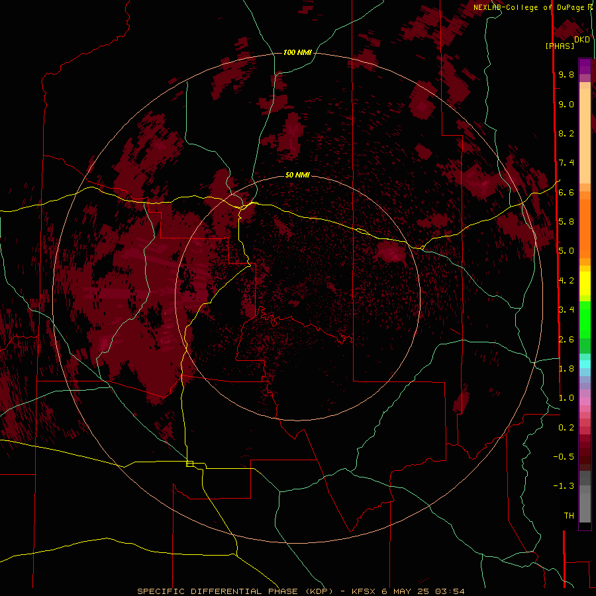Pick the pink segment of the color bar
The image size is (596, 596).
[x=585, y=401]
